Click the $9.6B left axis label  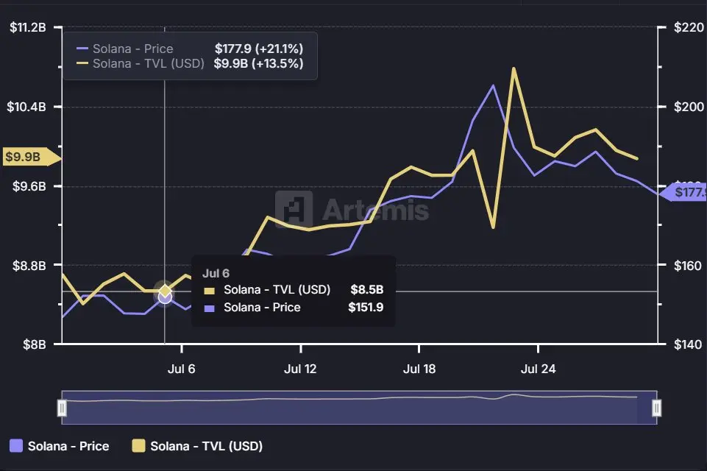pyautogui.click(x=29, y=186)
